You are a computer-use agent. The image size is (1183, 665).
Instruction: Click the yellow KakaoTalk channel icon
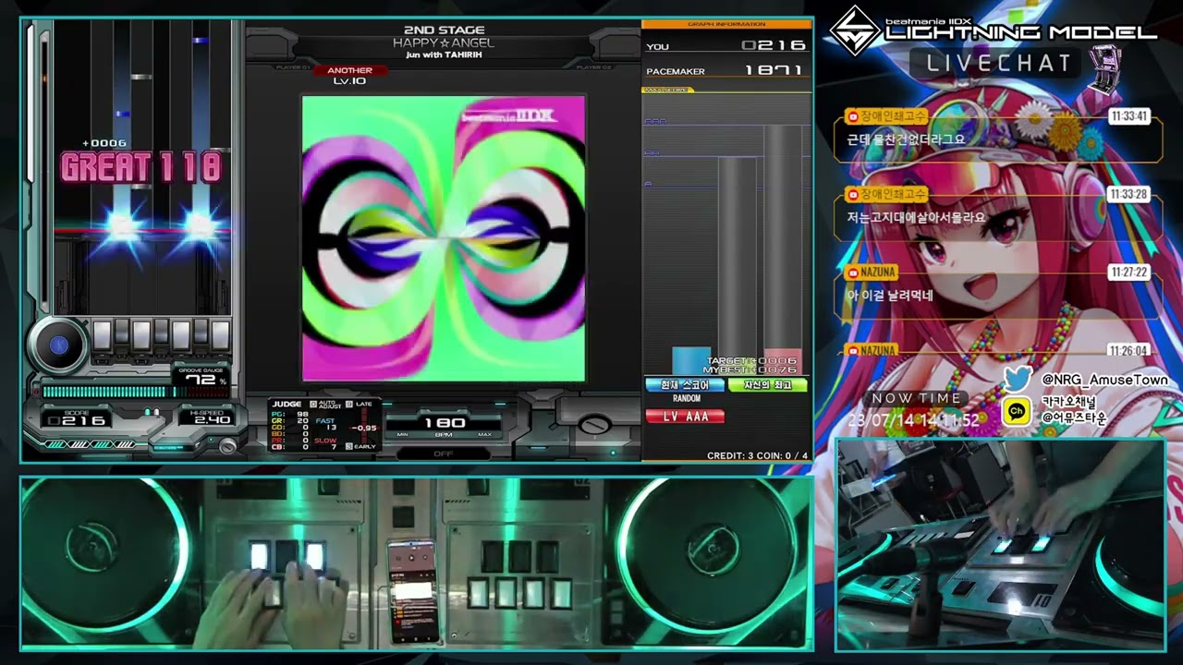[x=1017, y=412]
